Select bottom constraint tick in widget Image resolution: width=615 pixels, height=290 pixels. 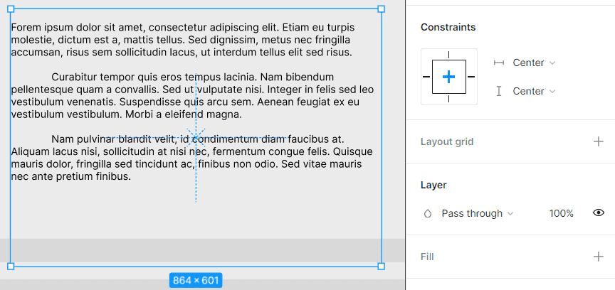click(448, 99)
